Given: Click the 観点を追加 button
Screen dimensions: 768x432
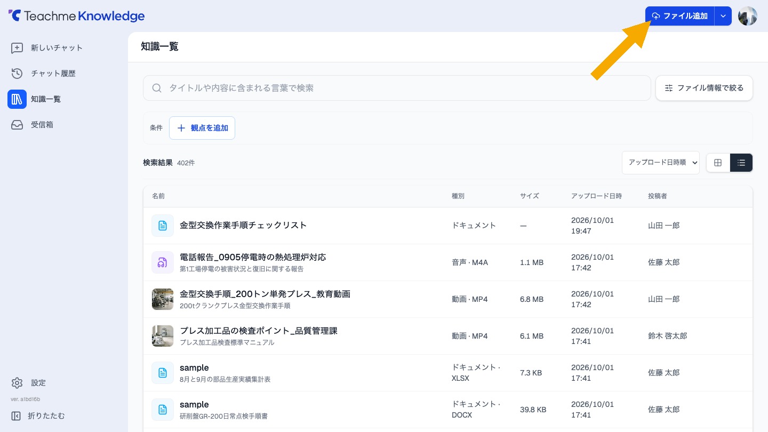Looking at the screenshot, I should pos(202,128).
